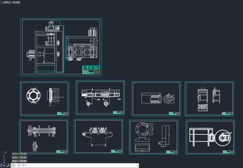Select the bearing housing bracket drawing sheet
Image resolution: width=243 pixels, height=168 pixels.
pos(154,137)
